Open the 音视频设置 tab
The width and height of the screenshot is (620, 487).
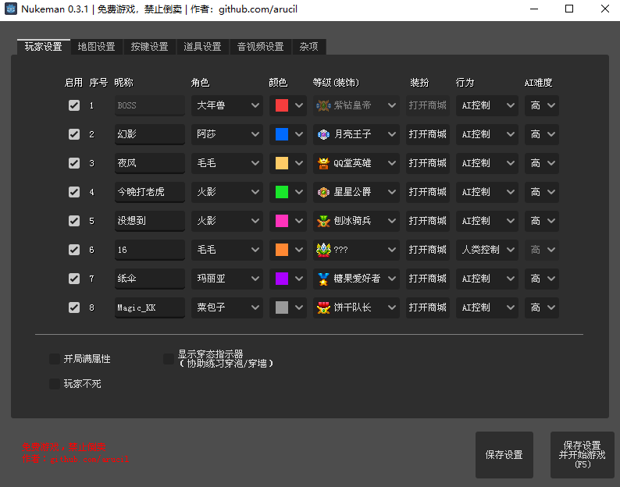(260, 47)
